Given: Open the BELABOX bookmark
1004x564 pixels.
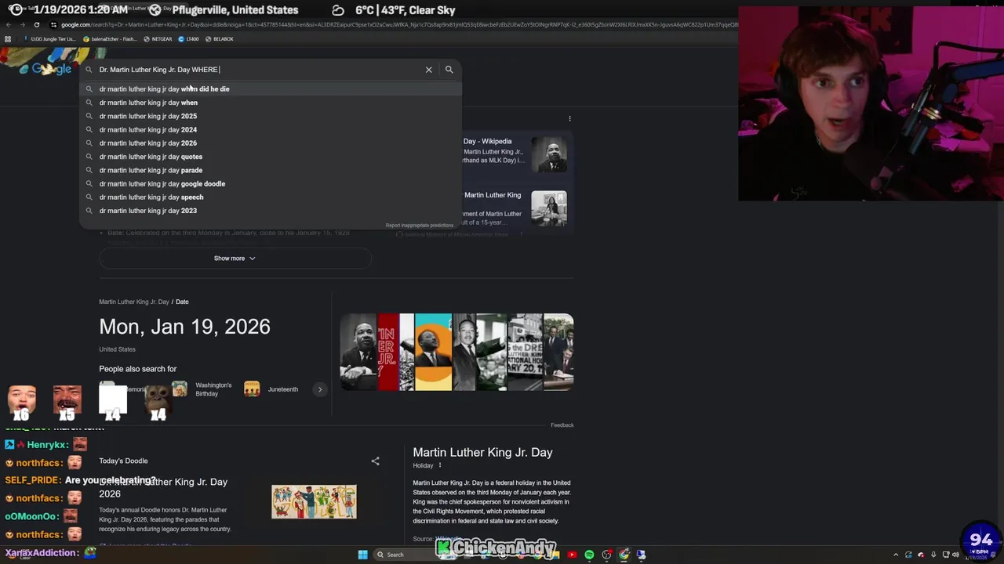Looking at the screenshot, I should point(220,38).
